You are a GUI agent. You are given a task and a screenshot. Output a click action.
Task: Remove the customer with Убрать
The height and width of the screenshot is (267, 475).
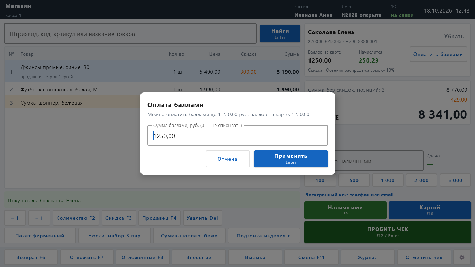click(454, 37)
